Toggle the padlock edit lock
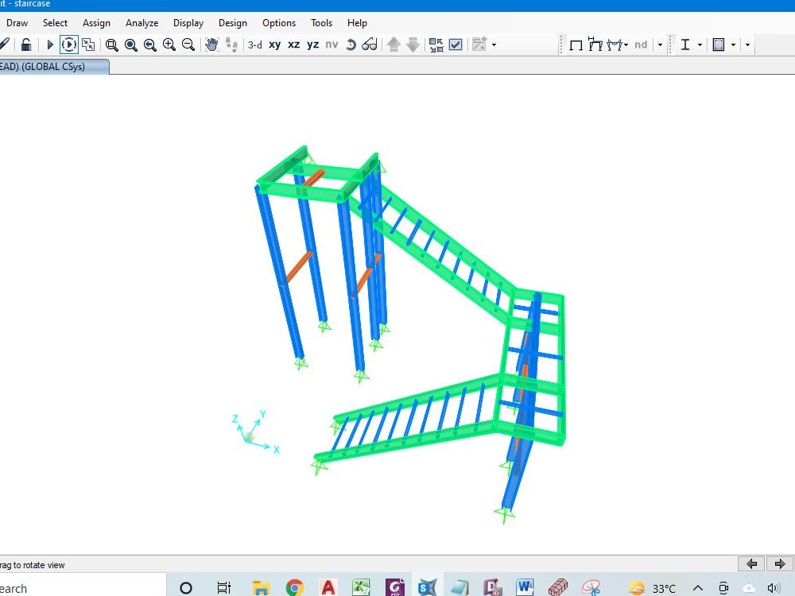The width and height of the screenshot is (795, 596). tap(26, 45)
